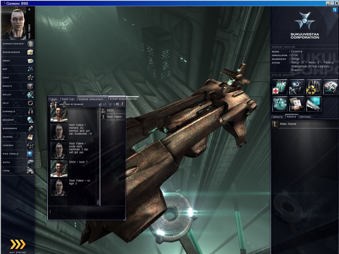Open the medical cloning station service
The image size is (339, 254).
coord(280,87)
